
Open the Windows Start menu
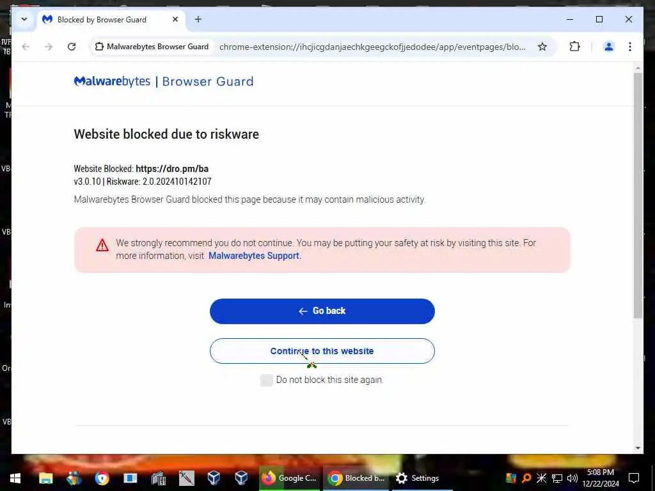(x=15, y=478)
